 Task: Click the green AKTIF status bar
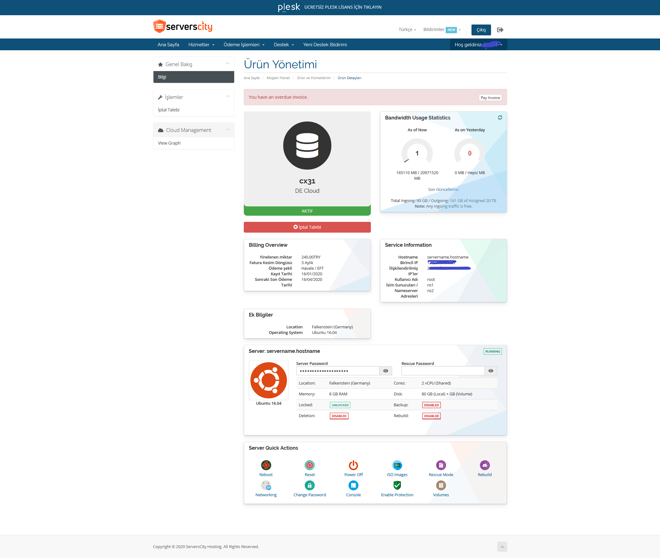tap(307, 211)
